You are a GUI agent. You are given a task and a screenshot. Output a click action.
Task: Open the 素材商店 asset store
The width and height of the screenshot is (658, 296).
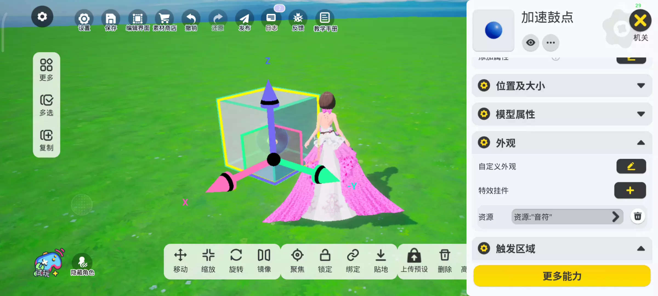(164, 19)
